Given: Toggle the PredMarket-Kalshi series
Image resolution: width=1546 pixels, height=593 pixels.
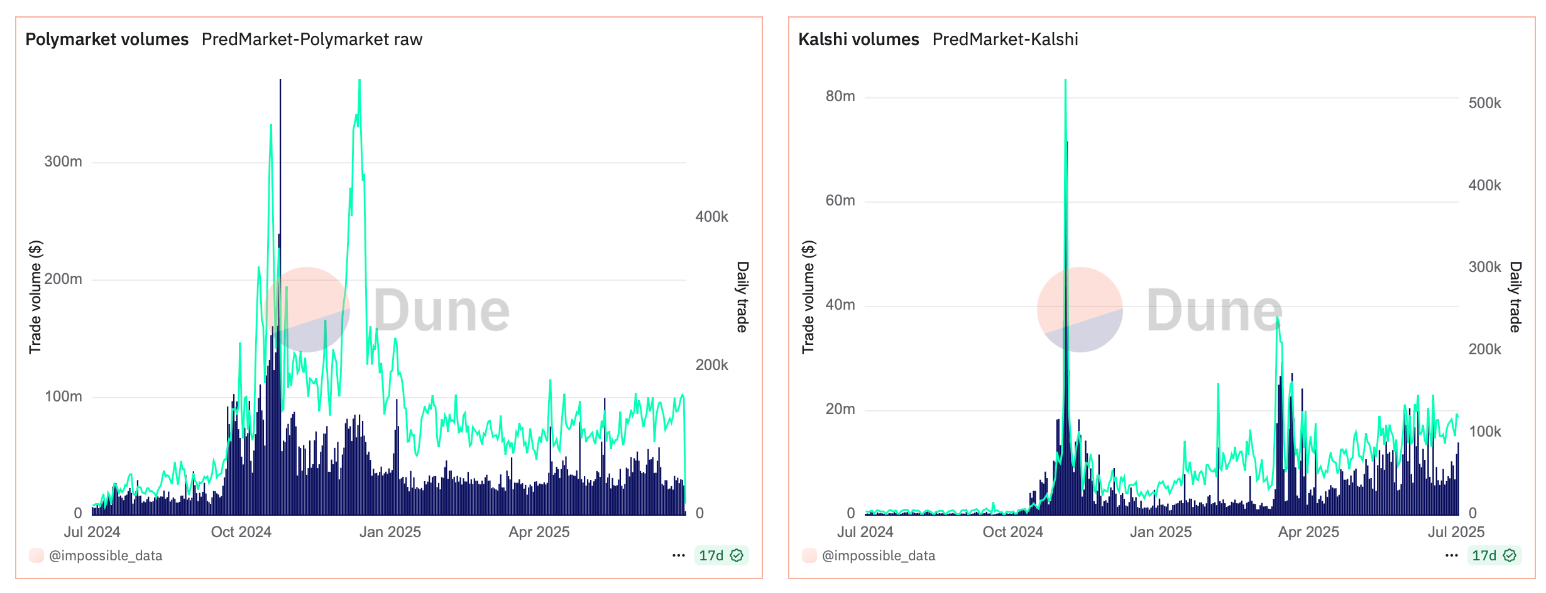Looking at the screenshot, I should coord(1004,39).
